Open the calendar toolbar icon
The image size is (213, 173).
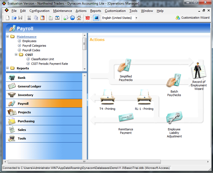[x=57, y=18]
